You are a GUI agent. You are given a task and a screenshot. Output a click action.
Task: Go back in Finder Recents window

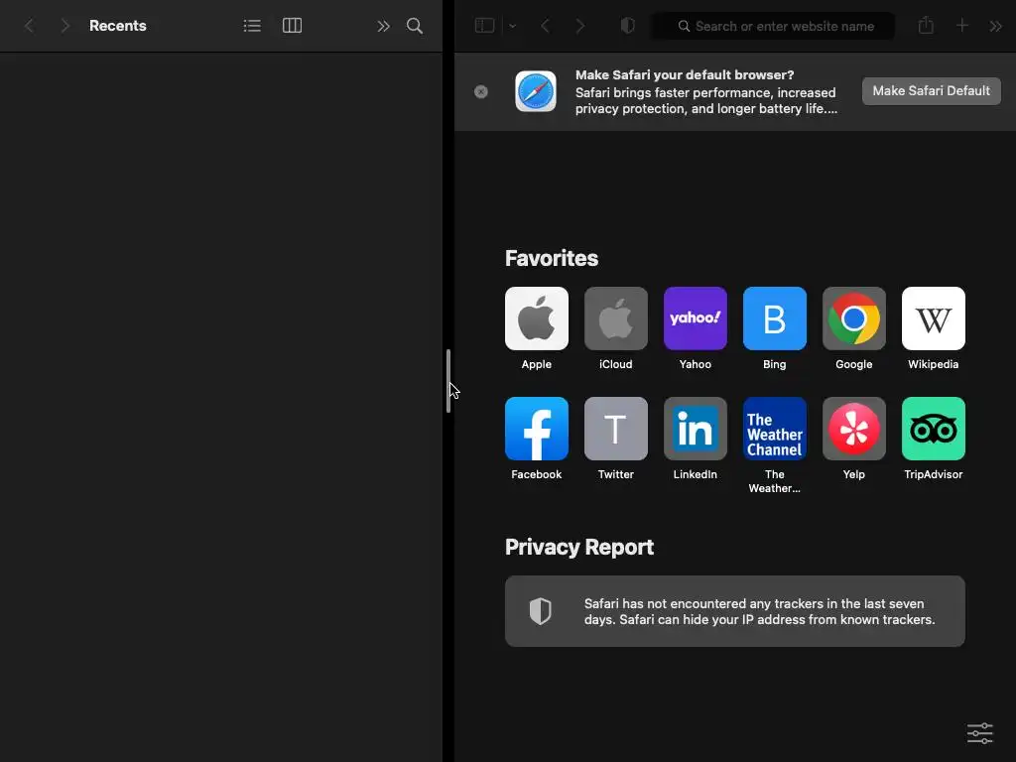pos(29,26)
